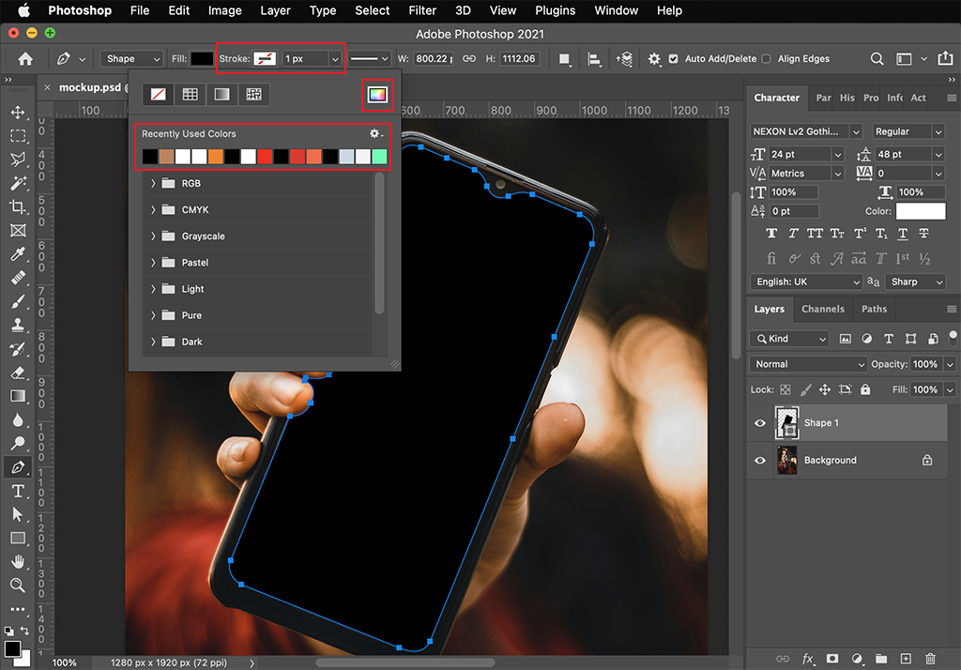The image size is (961, 670).
Task: Select the Magic Wand tool
Action: click(x=18, y=183)
